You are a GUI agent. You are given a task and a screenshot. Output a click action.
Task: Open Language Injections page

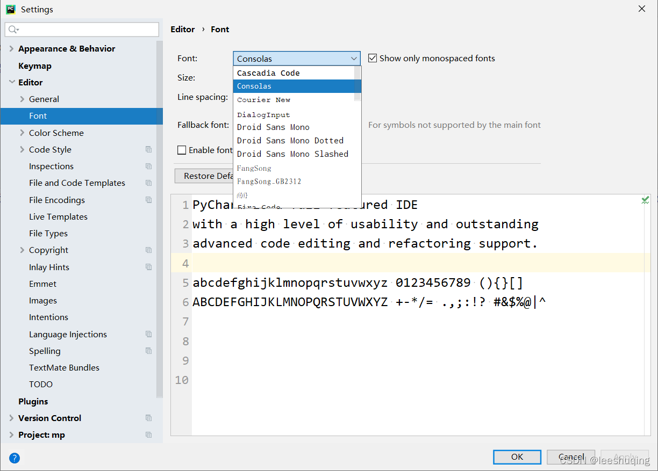pos(68,334)
